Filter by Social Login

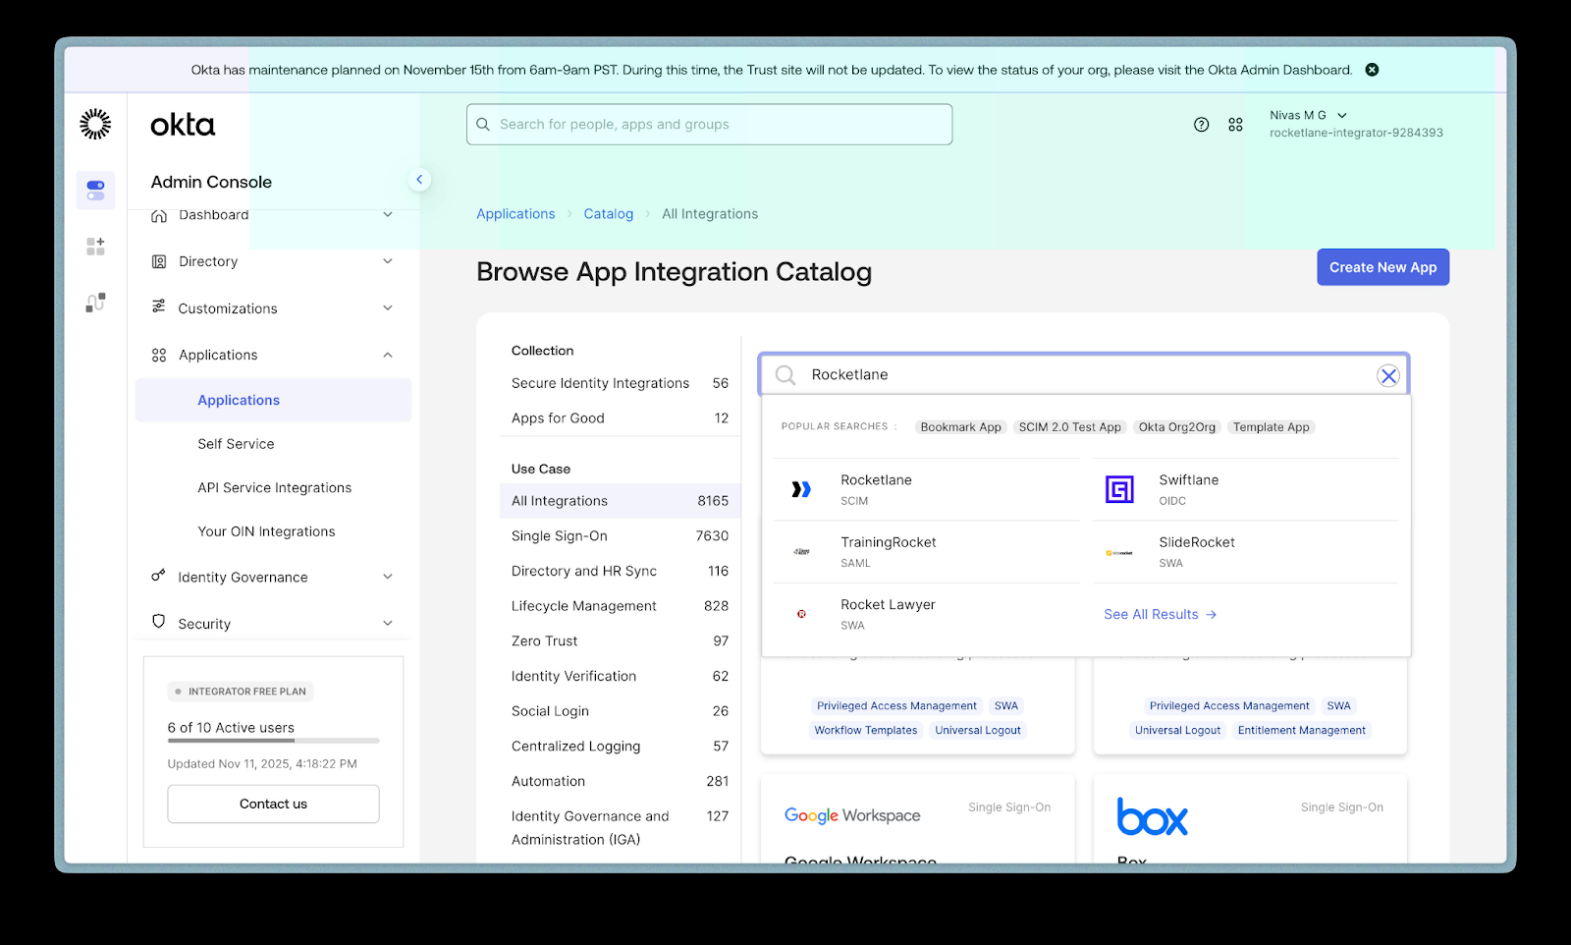point(620,711)
